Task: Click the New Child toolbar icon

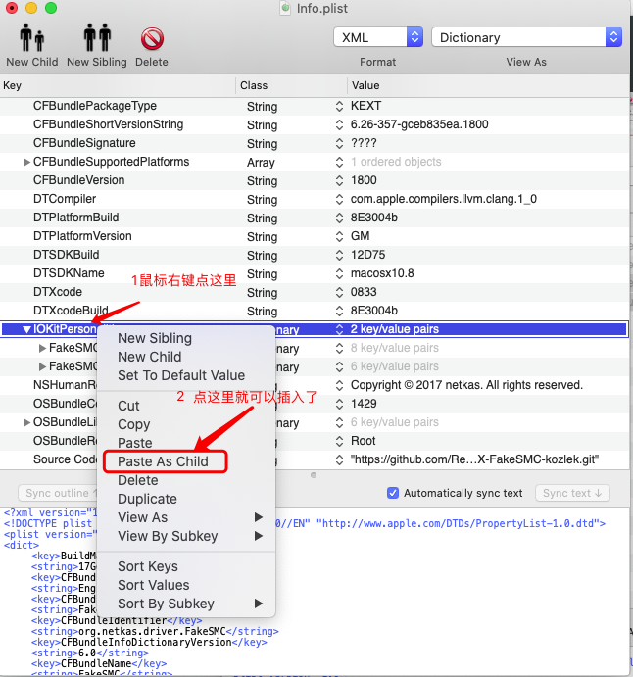Action: click(x=32, y=38)
